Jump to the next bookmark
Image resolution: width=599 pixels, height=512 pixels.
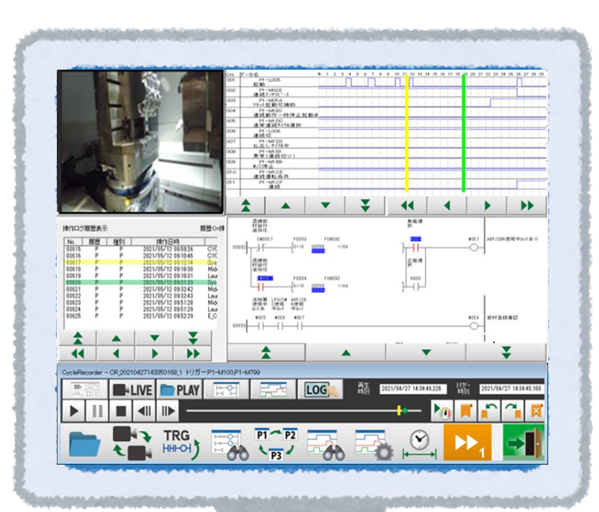pyautogui.click(x=513, y=411)
